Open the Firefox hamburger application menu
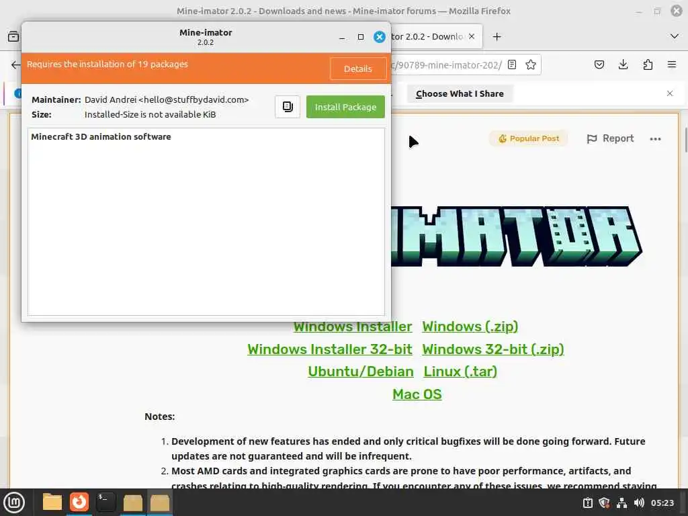 (x=672, y=65)
